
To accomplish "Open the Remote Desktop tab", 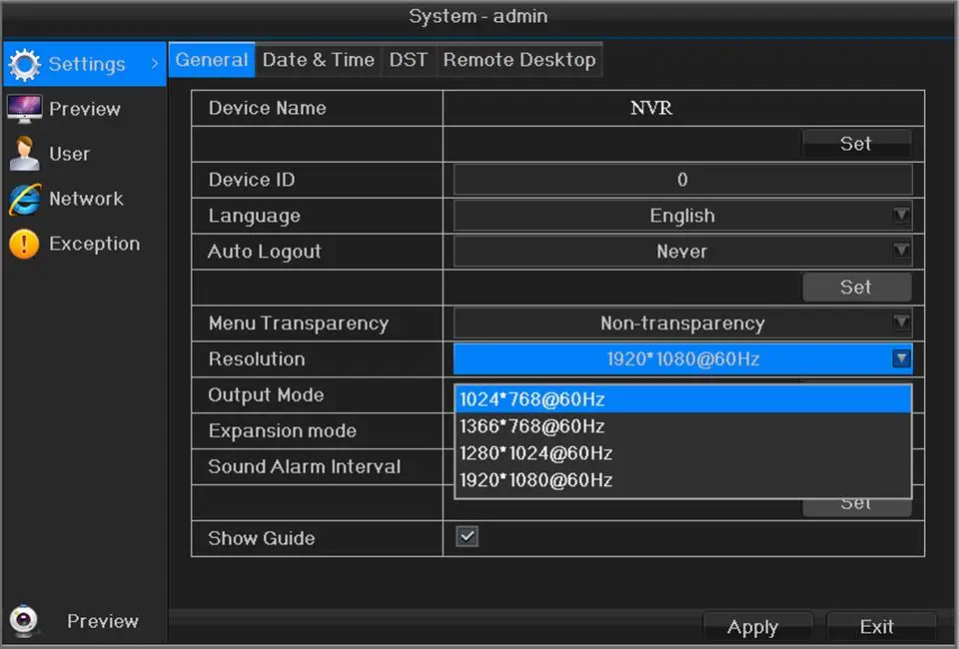I will tap(519, 60).
